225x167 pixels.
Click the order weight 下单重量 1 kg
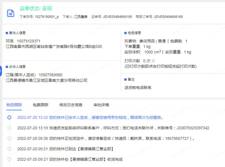coord(138,46)
